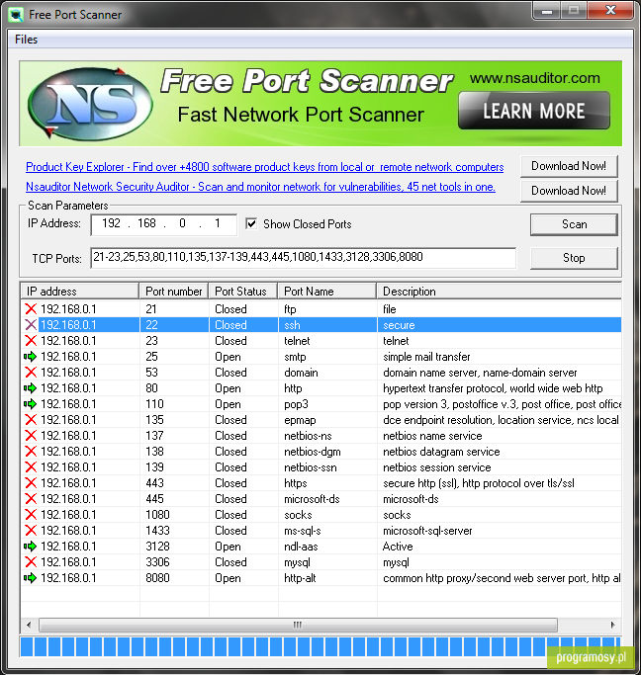Click the TCP Ports input field

pyautogui.click(x=304, y=257)
